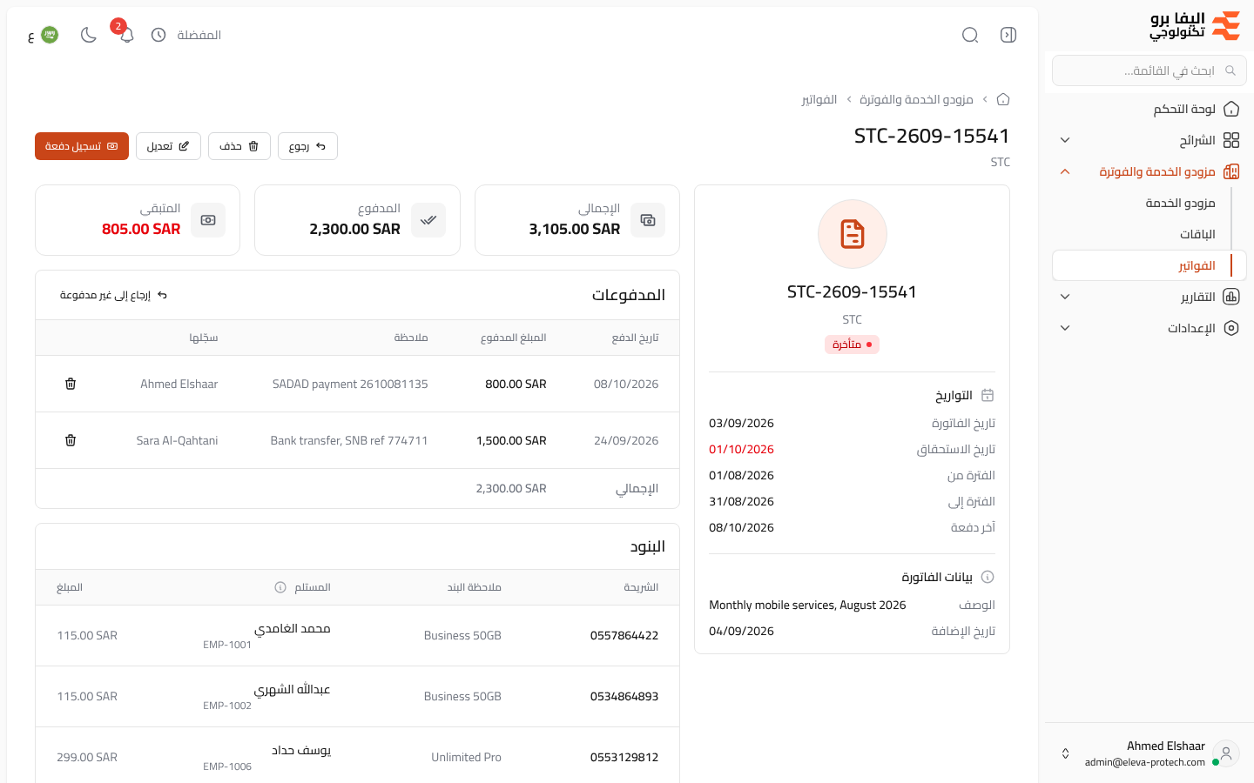Click the المدفوع paid checkmark icon
Image resolution: width=1254 pixels, height=783 pixels.
click(428, 220)
